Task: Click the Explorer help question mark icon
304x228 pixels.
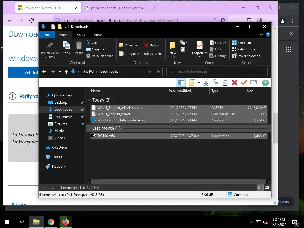Action: (268, 34)
